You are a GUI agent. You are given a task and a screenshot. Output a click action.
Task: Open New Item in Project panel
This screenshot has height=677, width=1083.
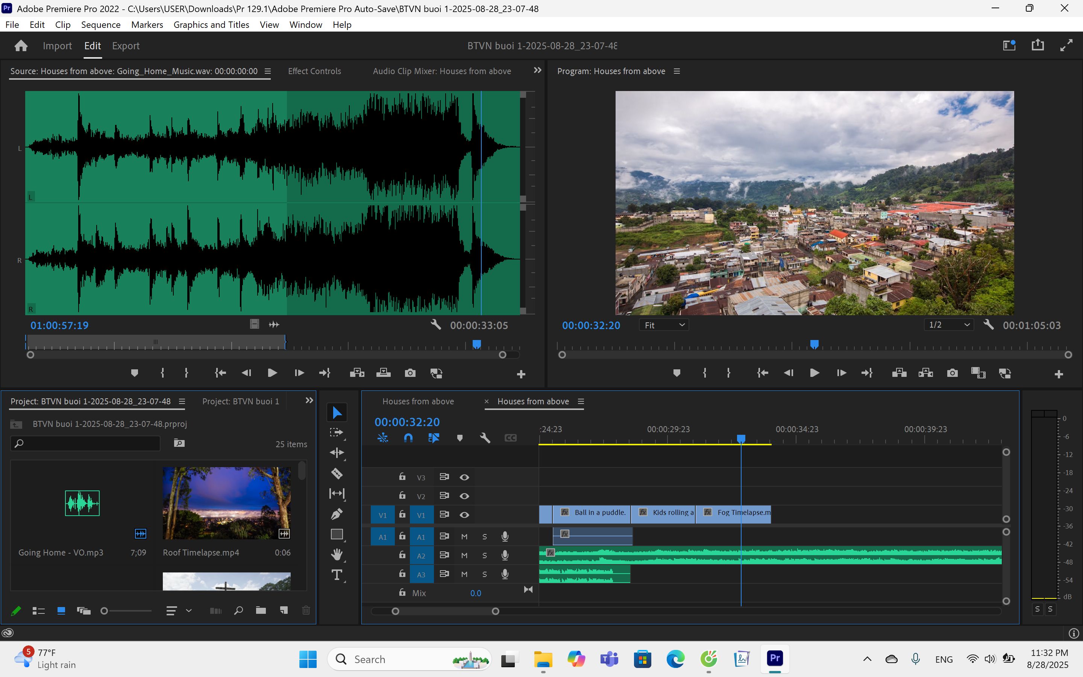pyautogui.click(x=283, y=610)
